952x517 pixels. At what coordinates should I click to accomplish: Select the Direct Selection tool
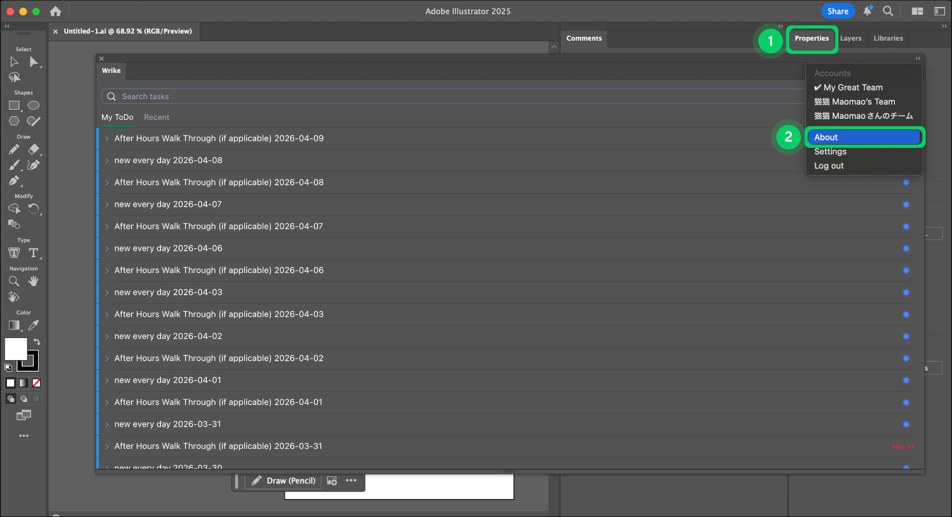pos(35,62)
